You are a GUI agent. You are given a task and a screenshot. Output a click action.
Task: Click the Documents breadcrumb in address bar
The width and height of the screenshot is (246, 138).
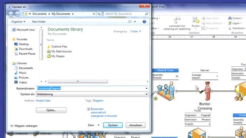[x=39, y=14]
